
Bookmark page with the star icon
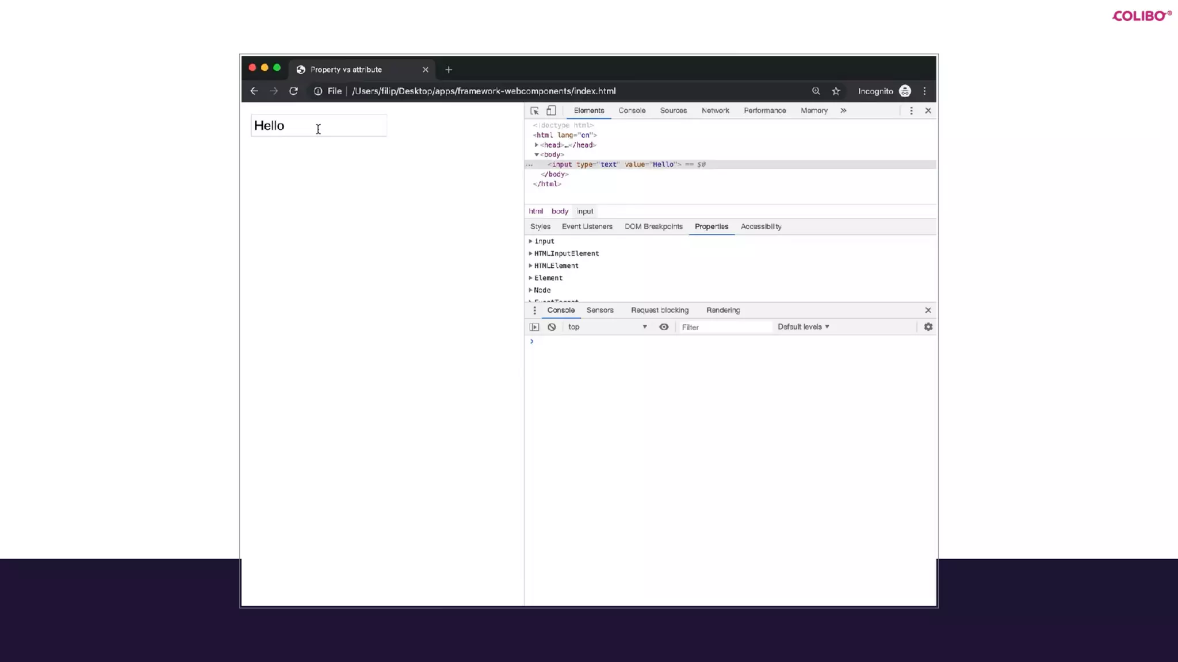tap(836, 91)
